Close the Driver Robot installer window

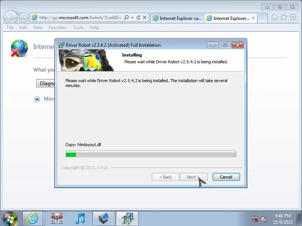click(x=237, y=45)
